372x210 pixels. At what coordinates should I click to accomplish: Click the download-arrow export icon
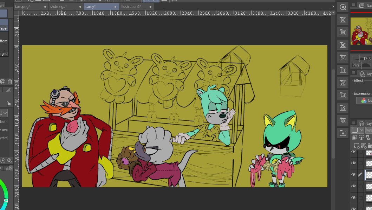click(342, 133)
